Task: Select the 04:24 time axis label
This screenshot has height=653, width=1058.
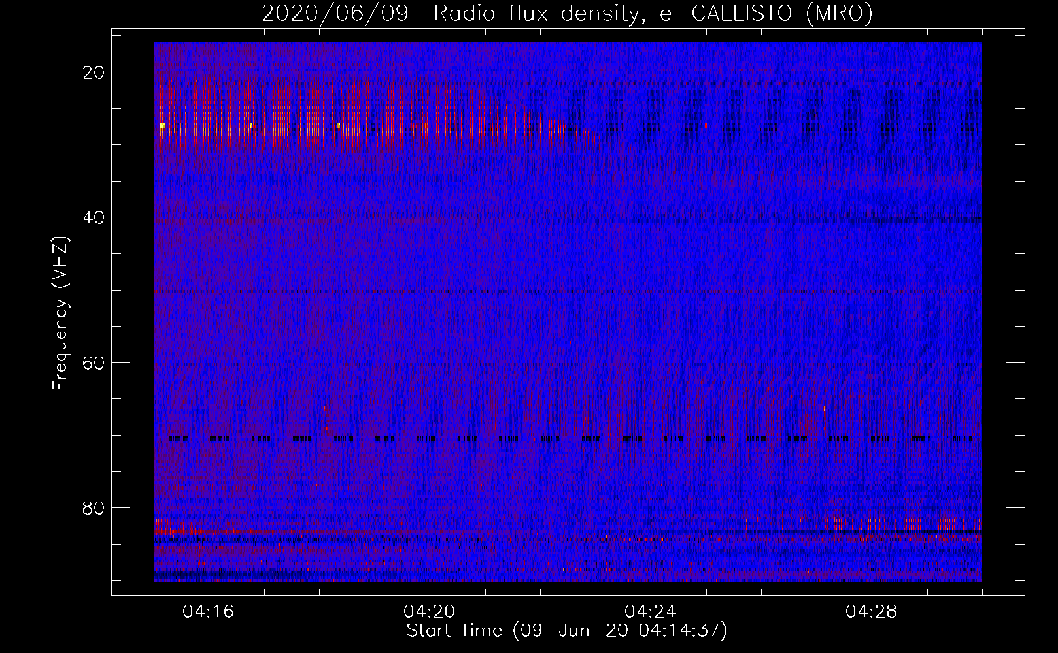Action: pyautogui.click(x=651, y=612)
